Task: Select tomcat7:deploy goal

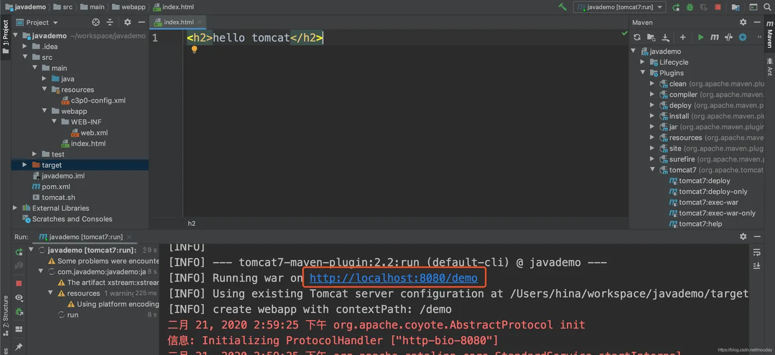Action: pyautogui.click(x=700, y=181)
